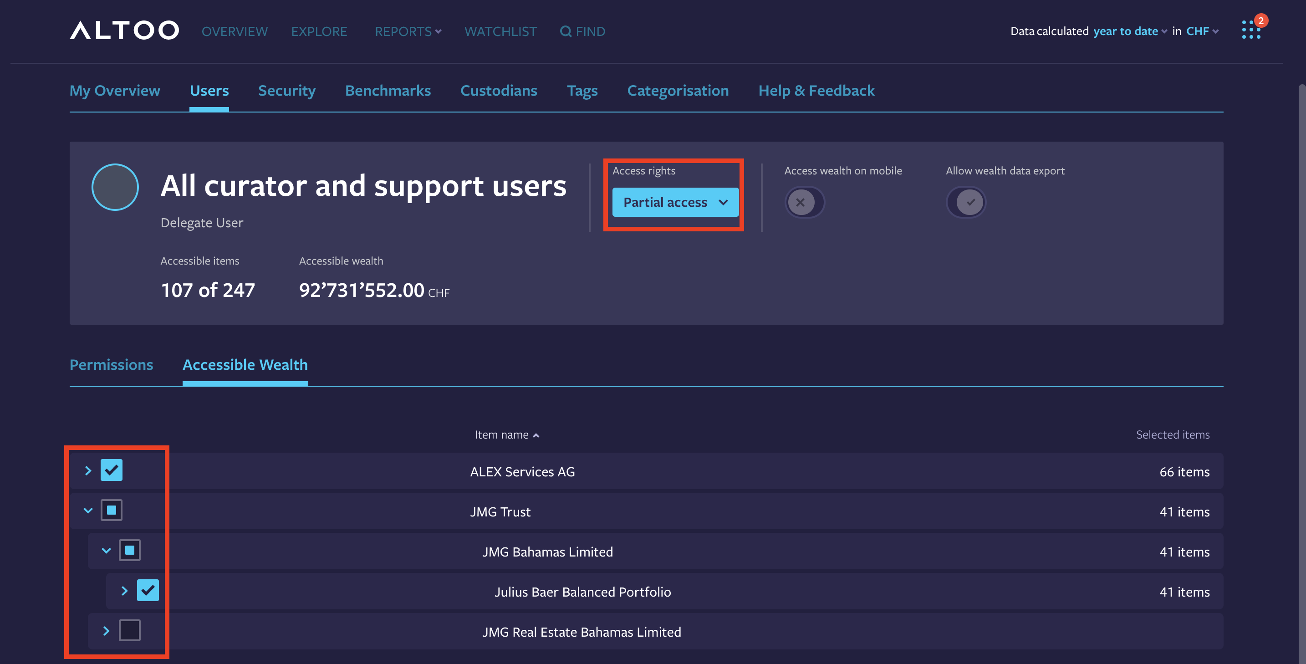Check the JMG Real Estate Bahamas Limited checkbox
1306x664 pixels.
point(130,631)
